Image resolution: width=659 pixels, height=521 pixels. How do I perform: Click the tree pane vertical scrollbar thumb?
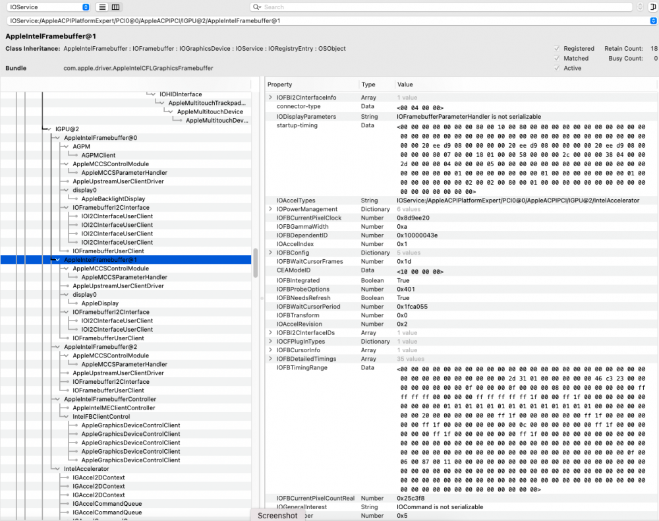click(x=255, y=263)
